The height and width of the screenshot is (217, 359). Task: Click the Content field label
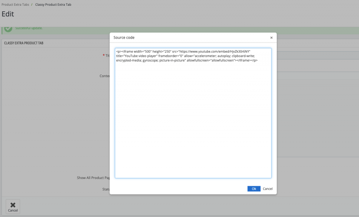105,76
